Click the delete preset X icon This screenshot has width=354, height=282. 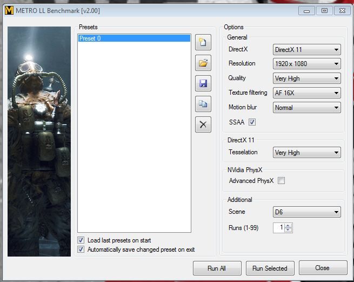(203, 124)
